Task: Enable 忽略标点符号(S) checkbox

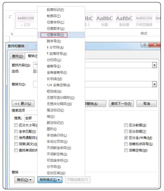Action: click(x=126, y=144)
